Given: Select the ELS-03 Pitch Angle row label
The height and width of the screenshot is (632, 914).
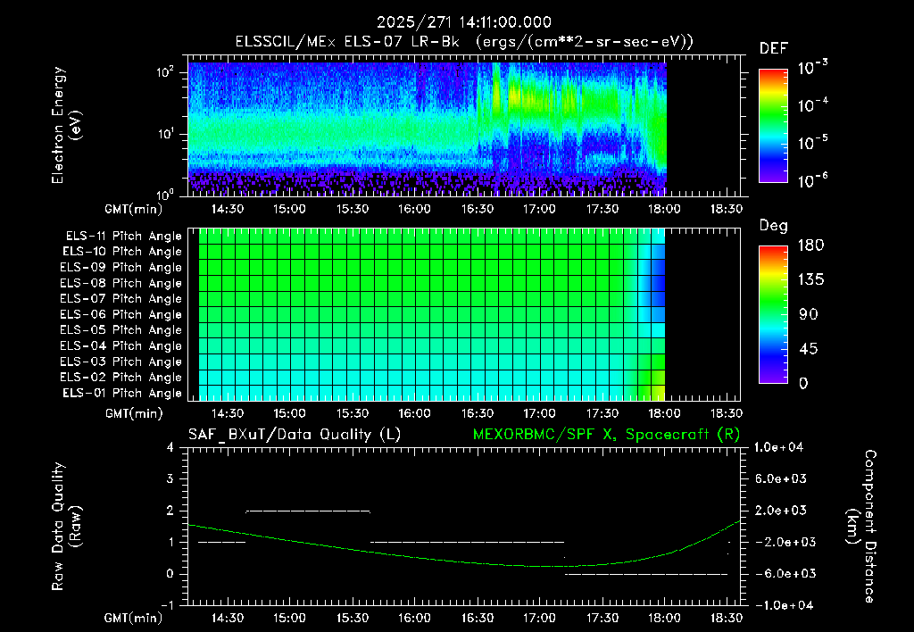Looking at the screenshot, I should click(121, 362).
